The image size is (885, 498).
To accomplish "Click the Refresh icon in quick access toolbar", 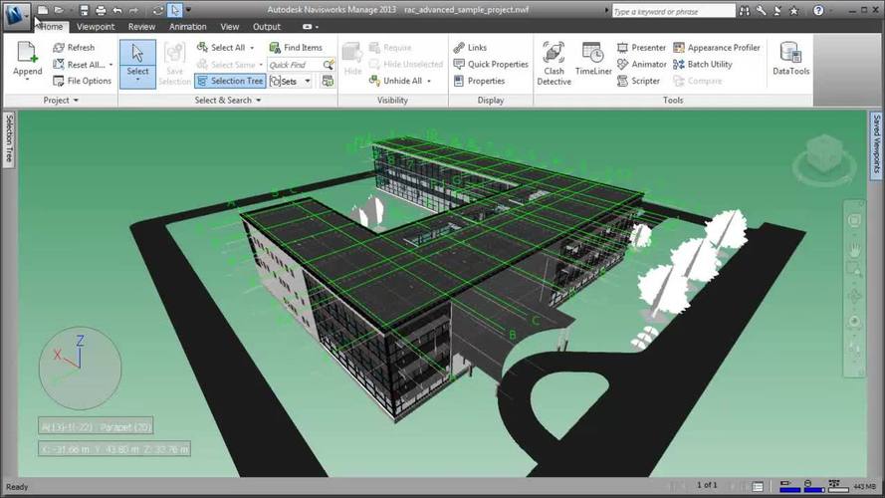I will [158, 10].
